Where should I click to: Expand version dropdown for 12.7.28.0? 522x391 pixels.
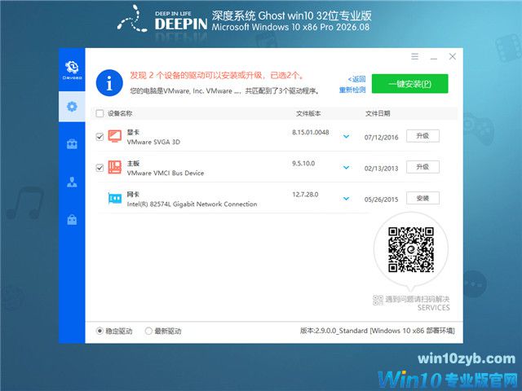[346, 199]
